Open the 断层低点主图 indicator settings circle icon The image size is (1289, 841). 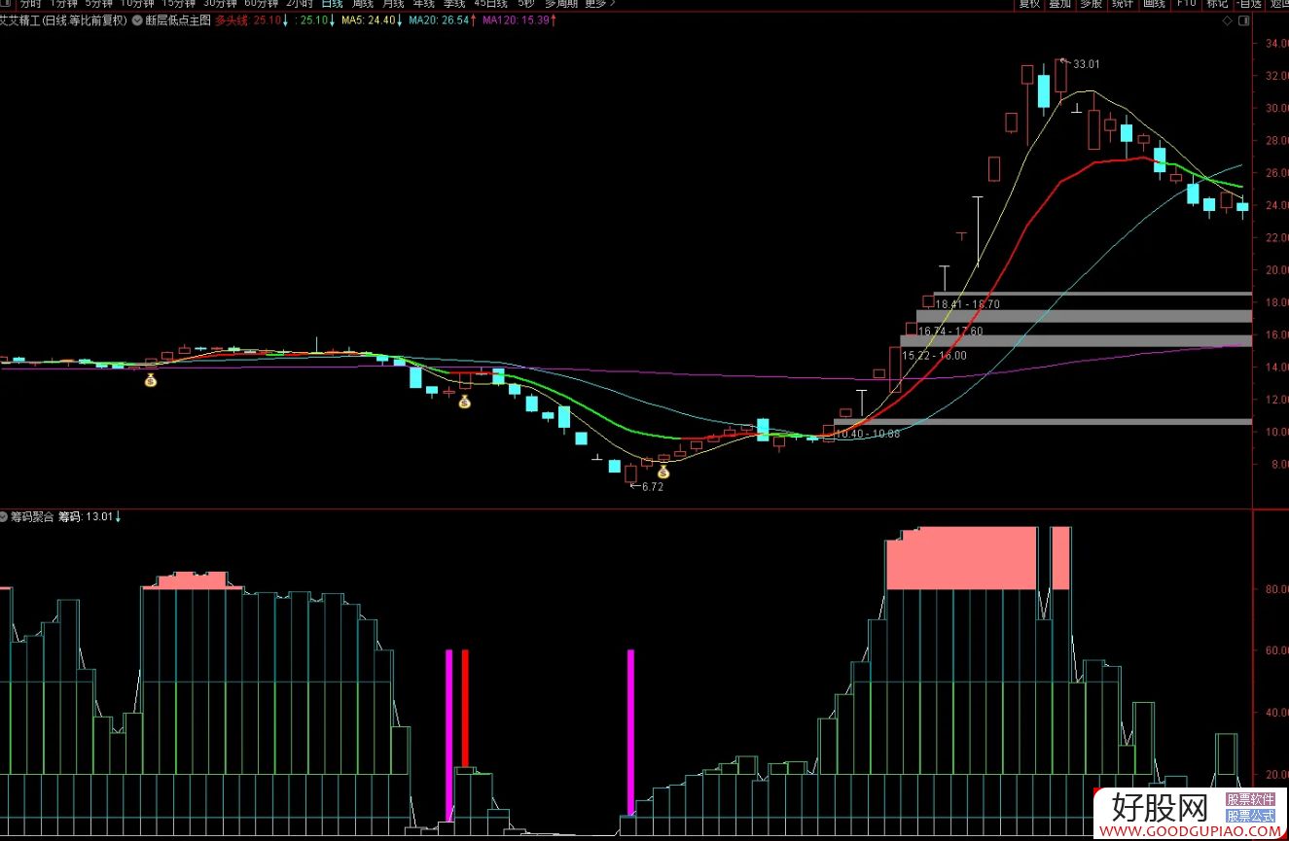136,19
